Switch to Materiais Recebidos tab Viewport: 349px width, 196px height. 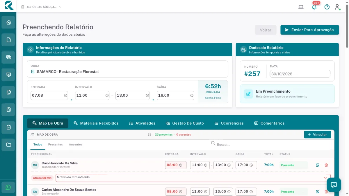click(x=96, y=123)
